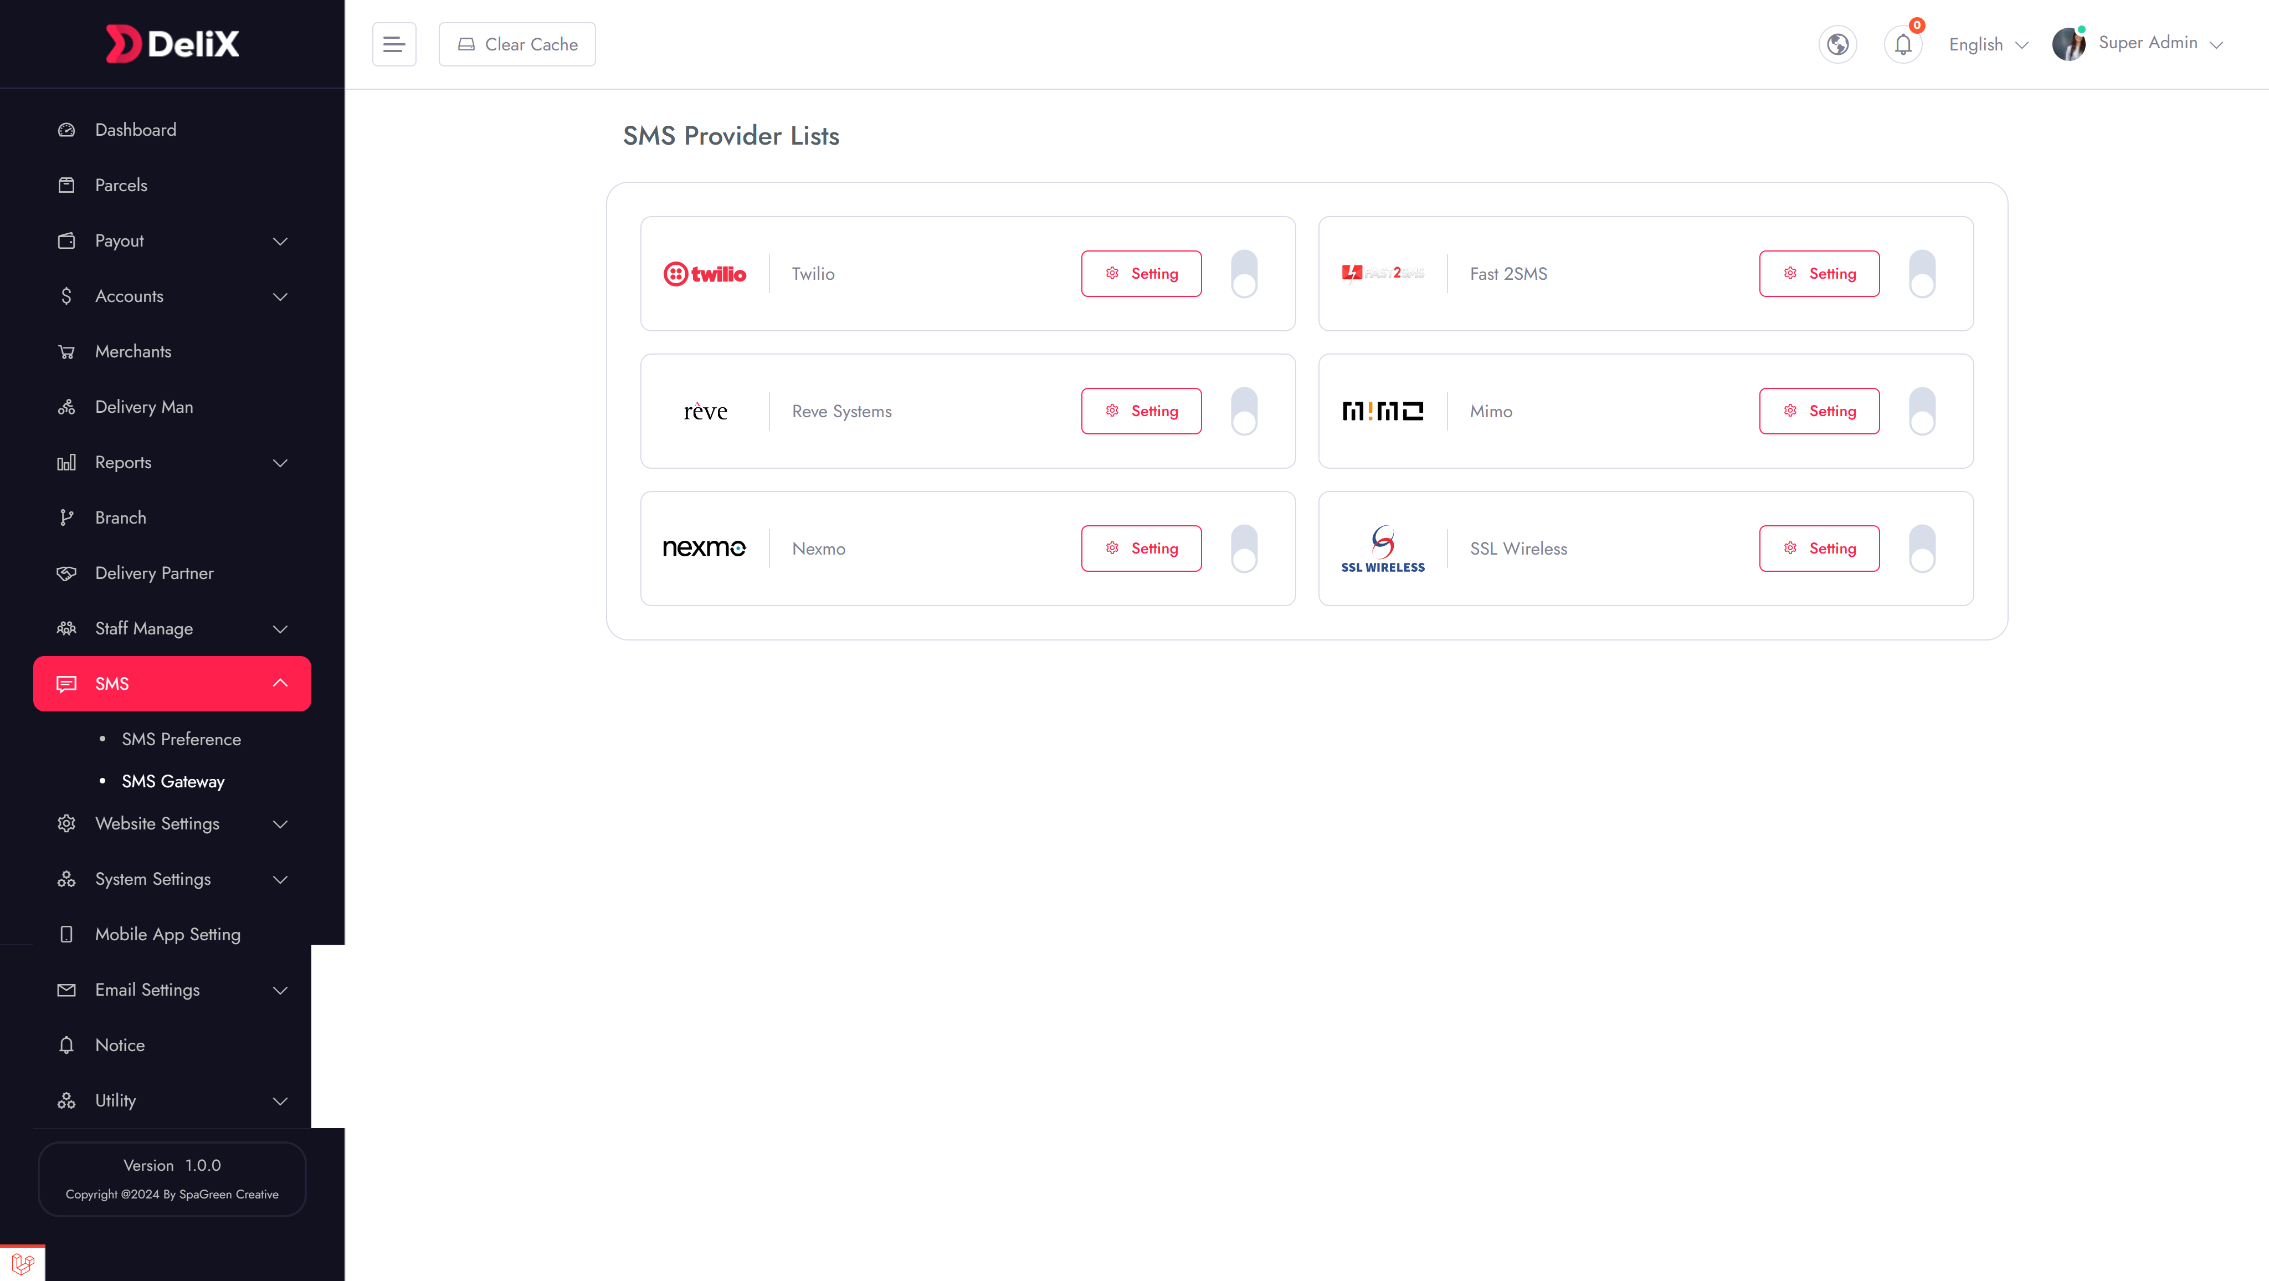Click the Mobile App Setting phone icon
Image resolution: width=2269 pixels, height=1281 pixels.
(x=66, y=934)
